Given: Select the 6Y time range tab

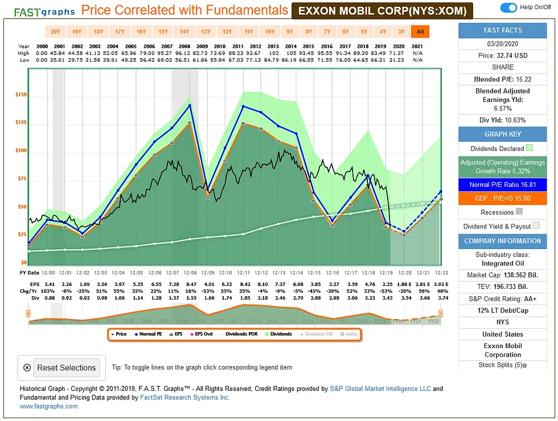Looking at the screenshot, I should pos(346,32).
